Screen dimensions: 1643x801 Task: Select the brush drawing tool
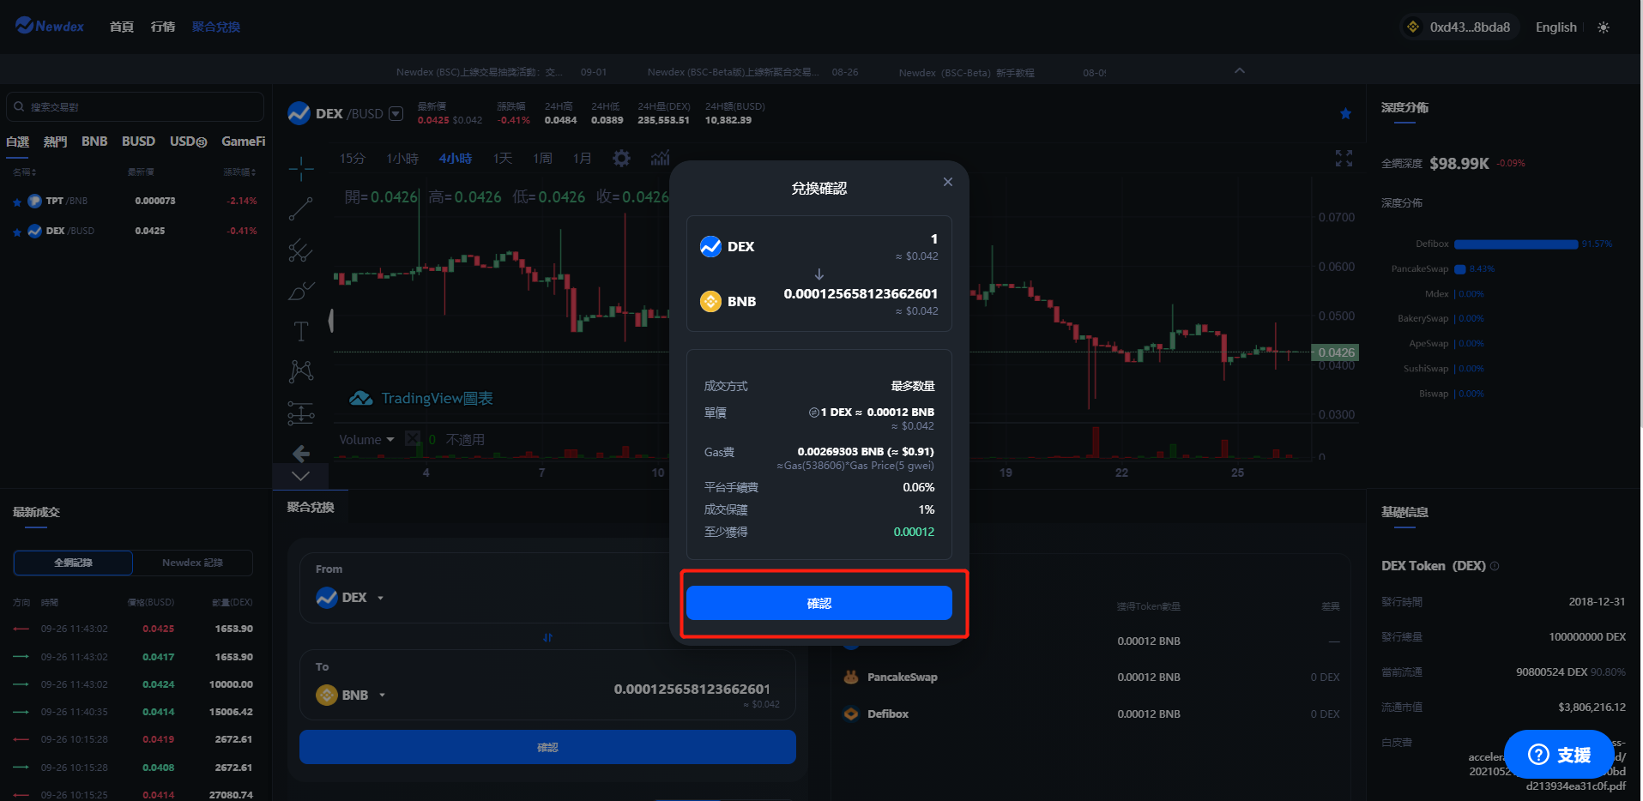click(x=301, y=291)
